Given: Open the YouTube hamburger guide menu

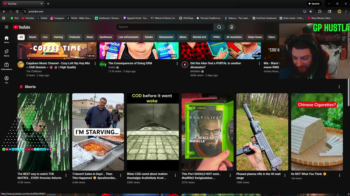Looking at the screenshot, I should tap(7, 27).
